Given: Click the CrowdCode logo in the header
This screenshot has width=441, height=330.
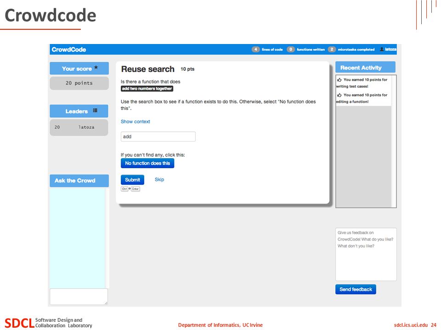Looking at the screenshot, I should (68, 49).
